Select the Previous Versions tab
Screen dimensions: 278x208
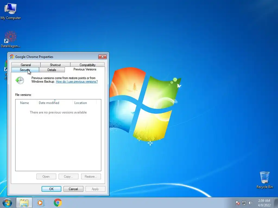click(85, 69)
